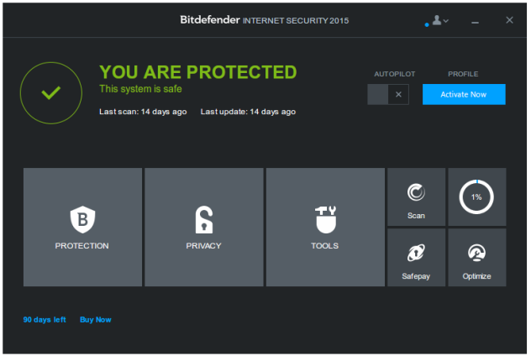The width and height of the screenshot is (531, 356).
Task: Select the TOOLS tile label
Action: tap(325, 246)
